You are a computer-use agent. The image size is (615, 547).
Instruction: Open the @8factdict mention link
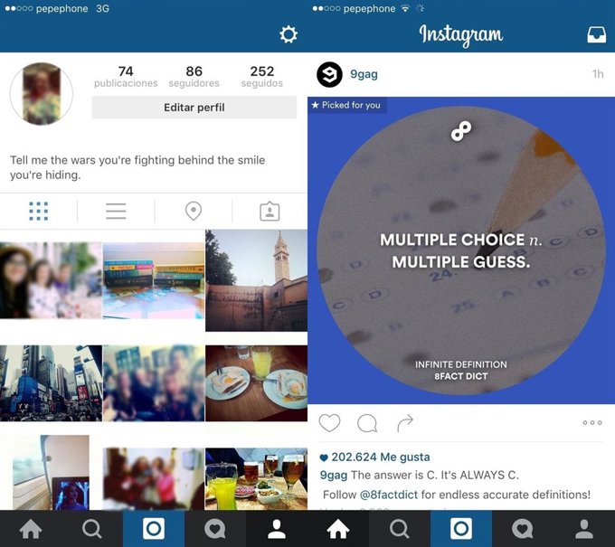[389, 495]
